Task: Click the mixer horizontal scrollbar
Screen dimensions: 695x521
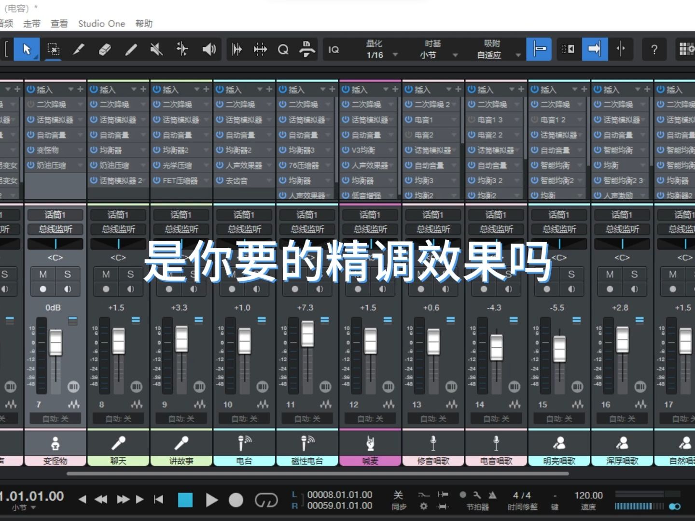Action: coord(318,473)
